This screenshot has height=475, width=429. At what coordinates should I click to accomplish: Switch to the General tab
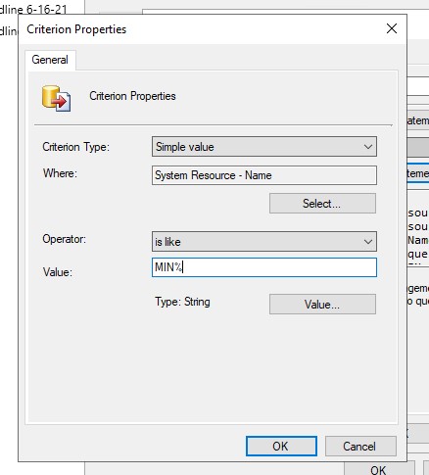(50, 60)
